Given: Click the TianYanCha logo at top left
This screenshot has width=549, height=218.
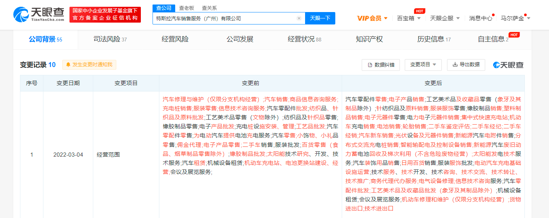Looking at the screenshot, I should click(39, 15).
